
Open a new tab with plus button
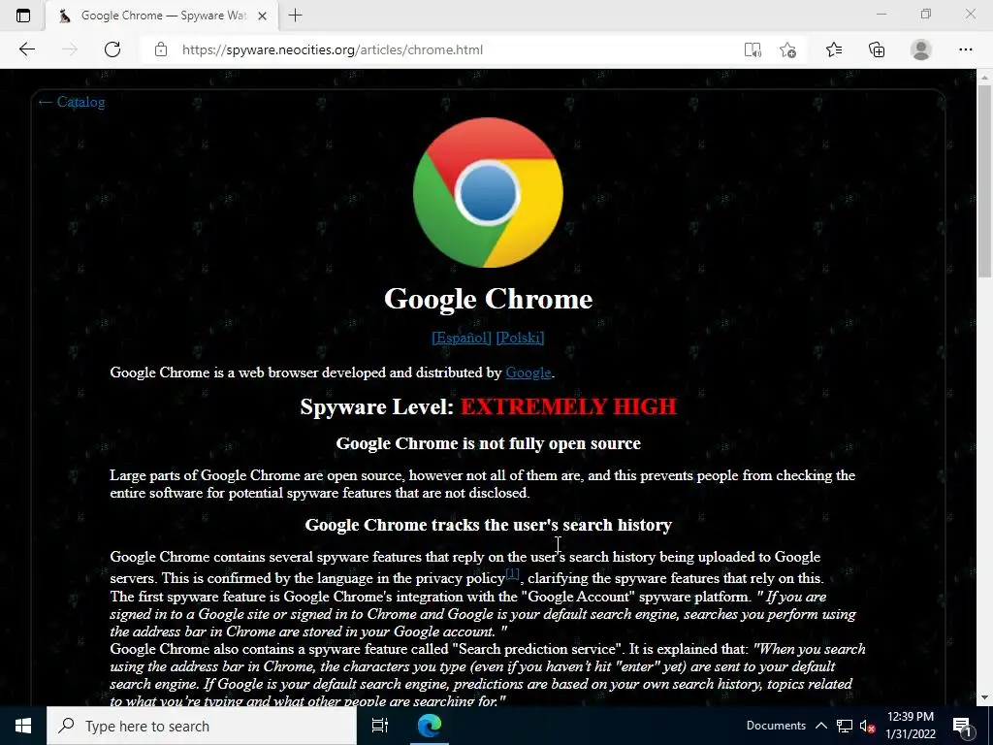click(x=295, y=16)
